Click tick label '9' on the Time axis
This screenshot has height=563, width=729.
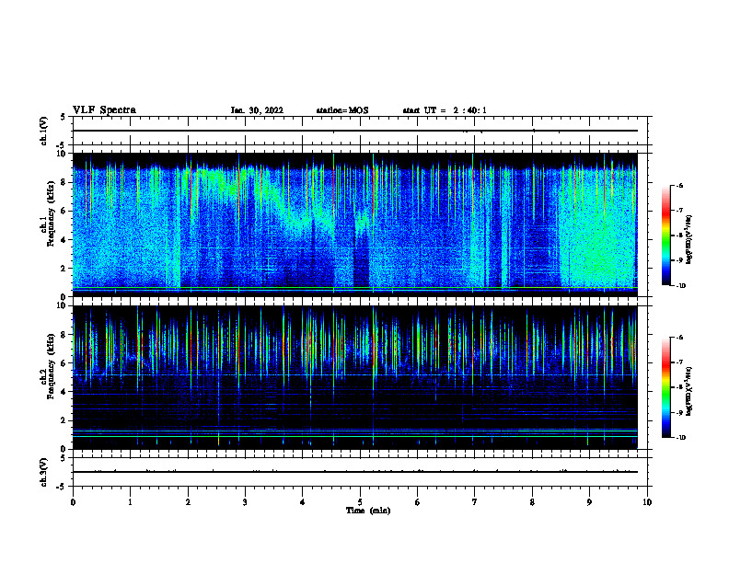(589, 502)
